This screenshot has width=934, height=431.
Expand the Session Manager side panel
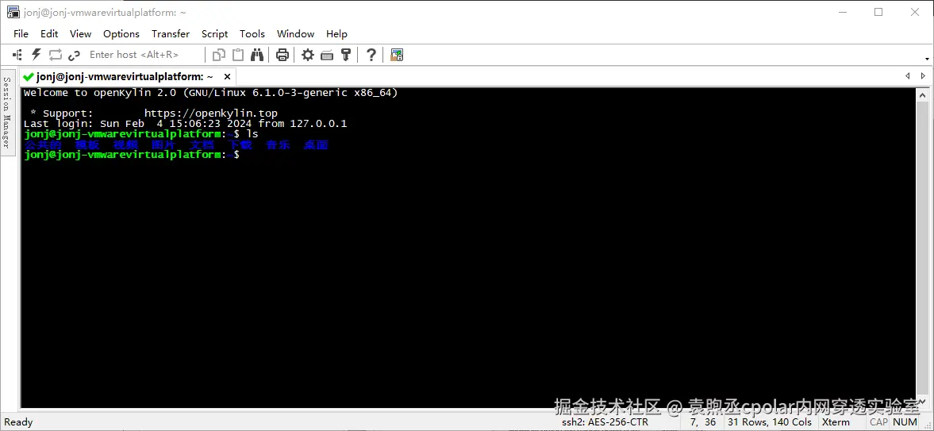tap(7, 112)
